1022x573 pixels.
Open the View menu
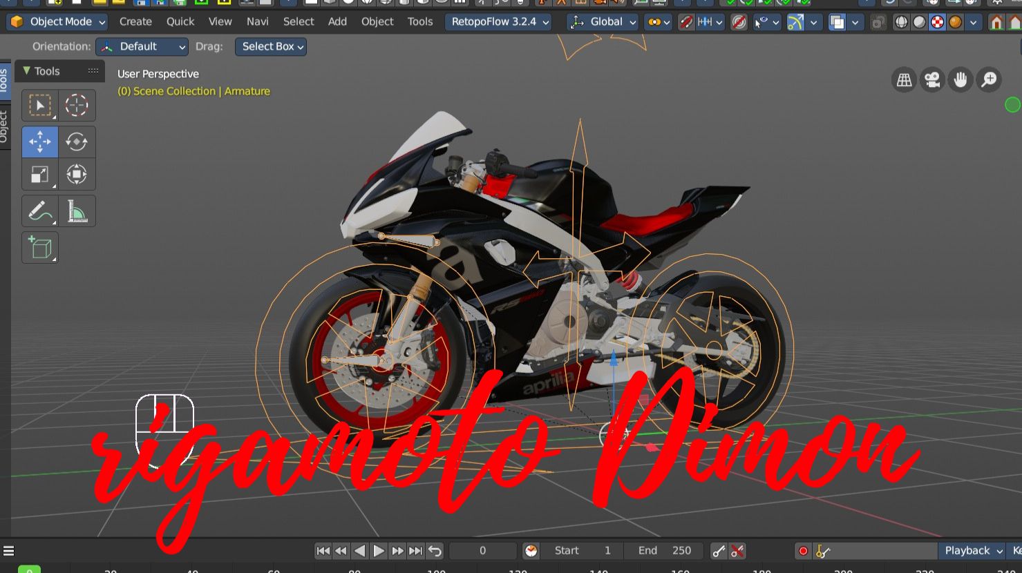click(x=220, y=22)
